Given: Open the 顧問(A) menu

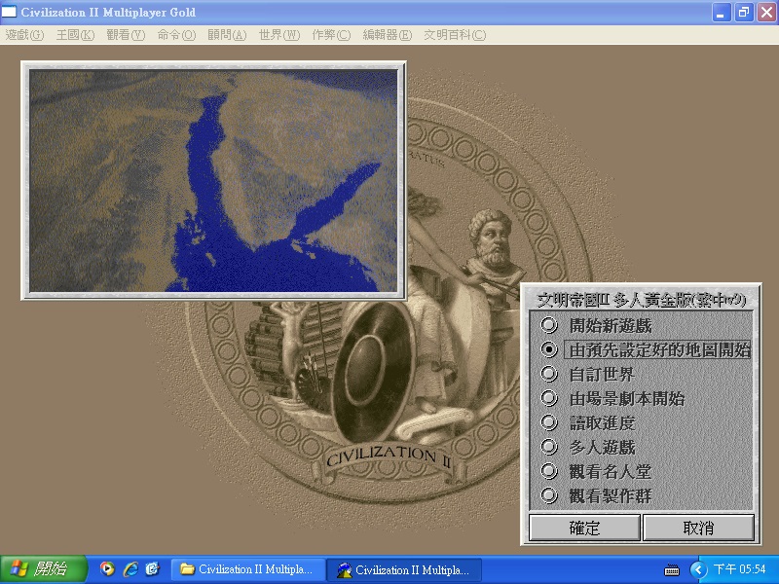Looking at the screenshot, I should (x=227, y=35).
